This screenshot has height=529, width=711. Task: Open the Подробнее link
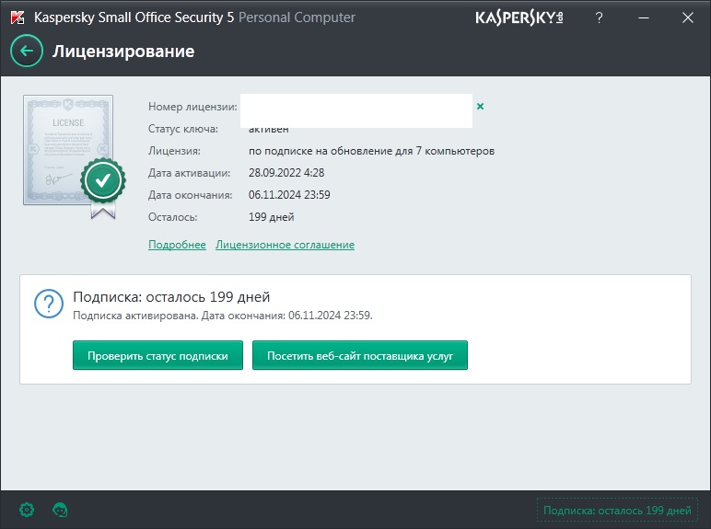tap(177, 245)
